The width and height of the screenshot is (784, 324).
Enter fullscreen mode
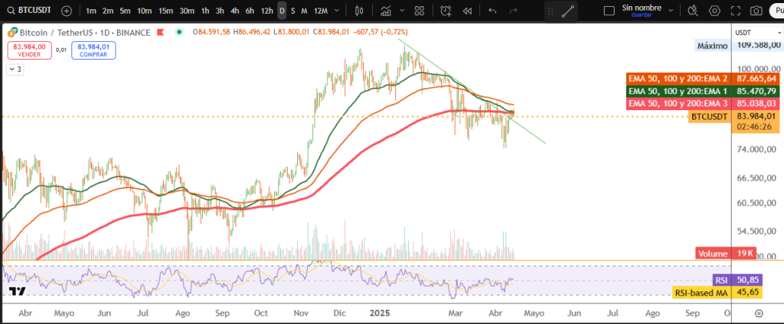click(736, 11)
